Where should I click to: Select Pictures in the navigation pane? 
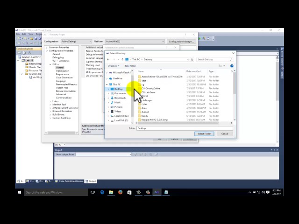118,107
